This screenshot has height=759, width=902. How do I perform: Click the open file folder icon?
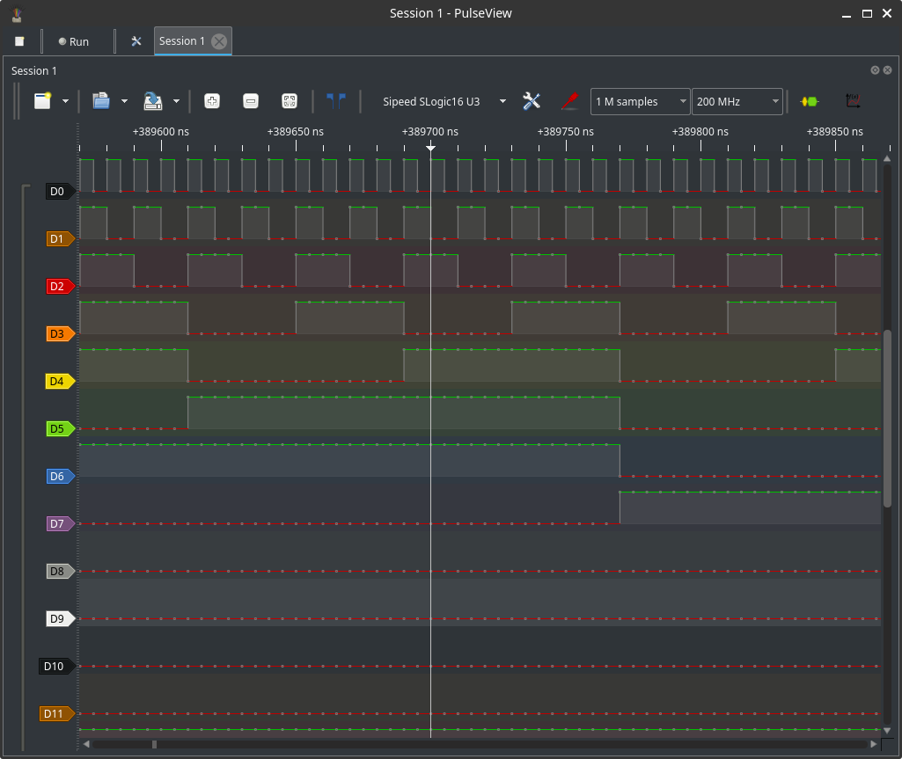pos(100,101)
